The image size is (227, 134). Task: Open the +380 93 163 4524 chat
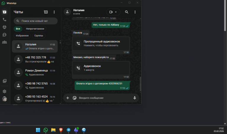(35, 99)
